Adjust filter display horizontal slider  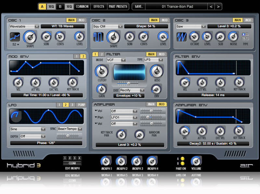(x=128, y=83)
